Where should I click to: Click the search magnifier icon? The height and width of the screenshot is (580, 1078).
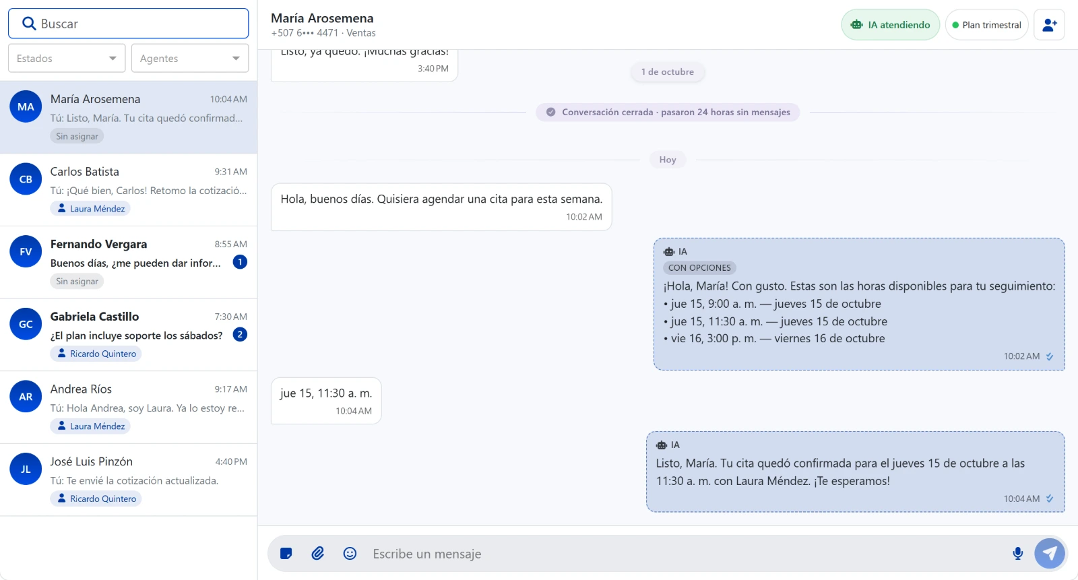(x=29, y=24)
